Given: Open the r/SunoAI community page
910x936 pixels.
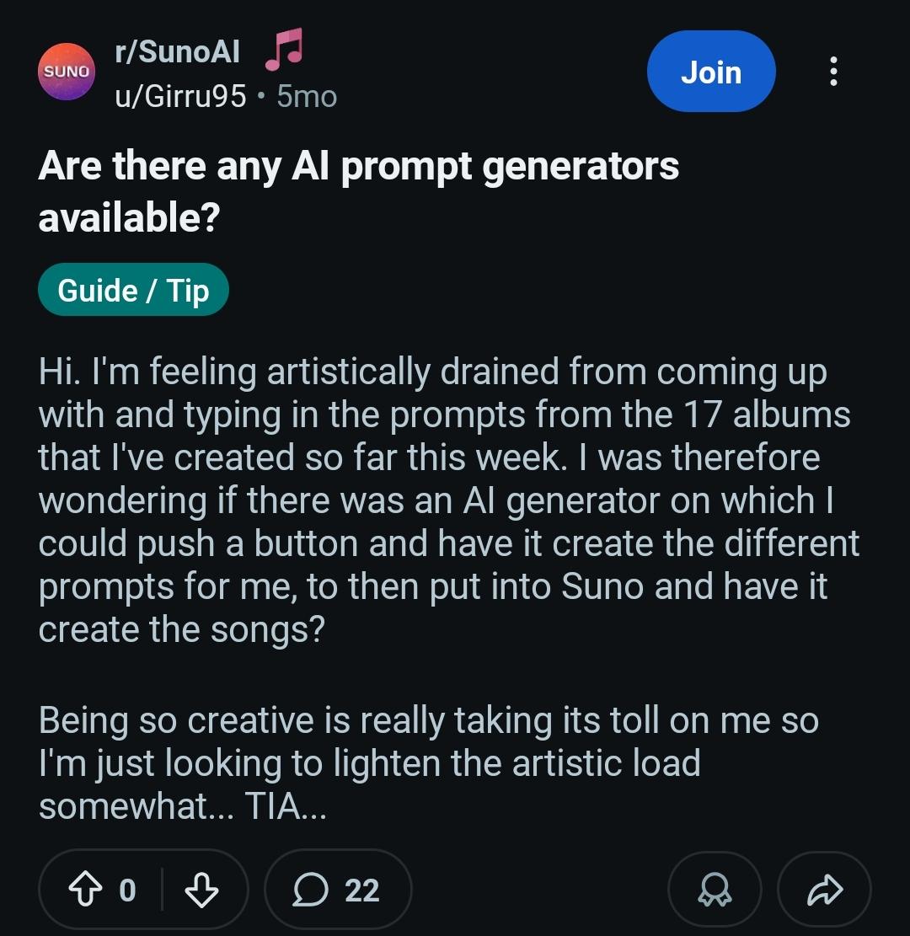Looking at the screenshot, I should coord(177,52).
